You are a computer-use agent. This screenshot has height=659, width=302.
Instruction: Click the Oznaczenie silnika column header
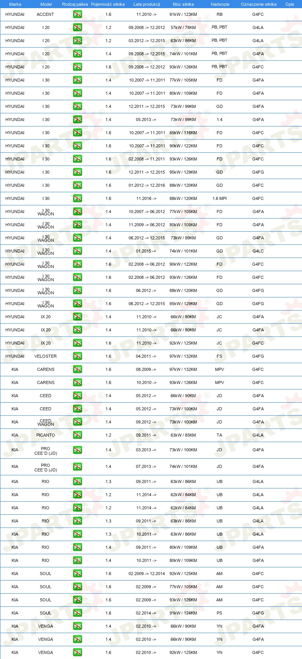(258, 4)
